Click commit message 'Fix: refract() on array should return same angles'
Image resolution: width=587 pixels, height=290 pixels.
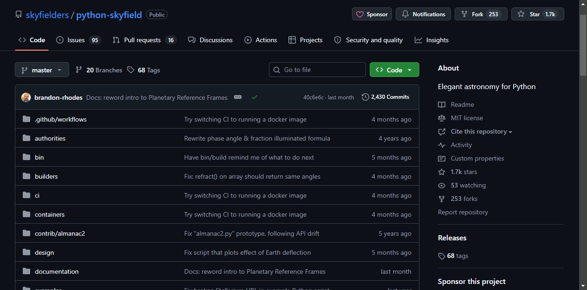(x=252, y=176)
